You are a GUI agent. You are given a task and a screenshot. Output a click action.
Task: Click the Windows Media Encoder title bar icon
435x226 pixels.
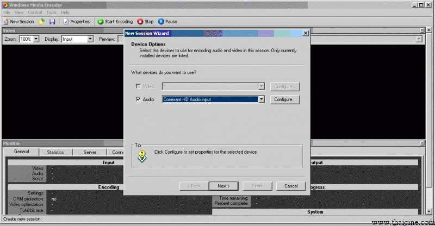tap(5, 5)
